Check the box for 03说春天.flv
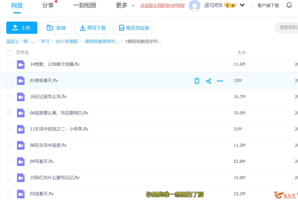This screenshot has width=298, height=200. (9, 193)
